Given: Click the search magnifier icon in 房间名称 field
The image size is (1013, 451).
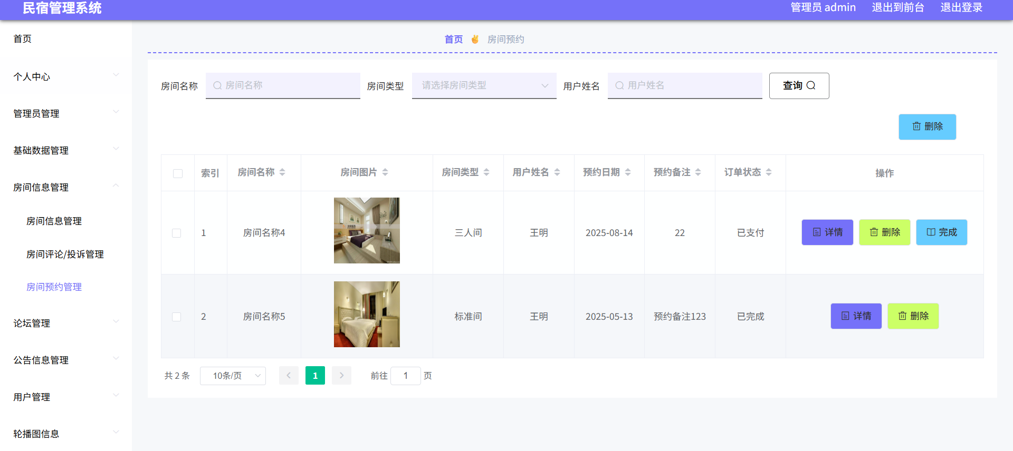Looking at the screenshot, I should pyautogui.click(x=217, y=85).
